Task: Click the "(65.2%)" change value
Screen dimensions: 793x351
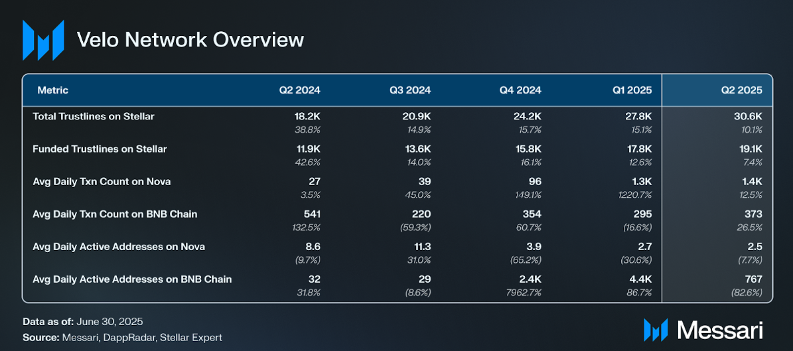Action: [x=526, y=261]
